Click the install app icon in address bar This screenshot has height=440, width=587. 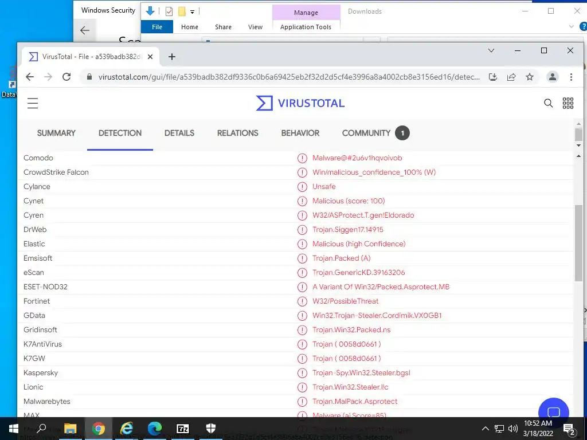[493, 77]
